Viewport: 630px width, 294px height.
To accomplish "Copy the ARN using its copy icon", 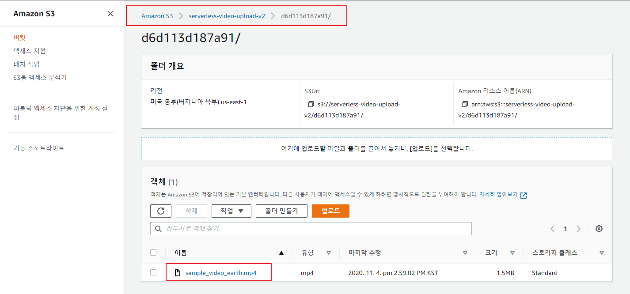I will click(464, 105).
